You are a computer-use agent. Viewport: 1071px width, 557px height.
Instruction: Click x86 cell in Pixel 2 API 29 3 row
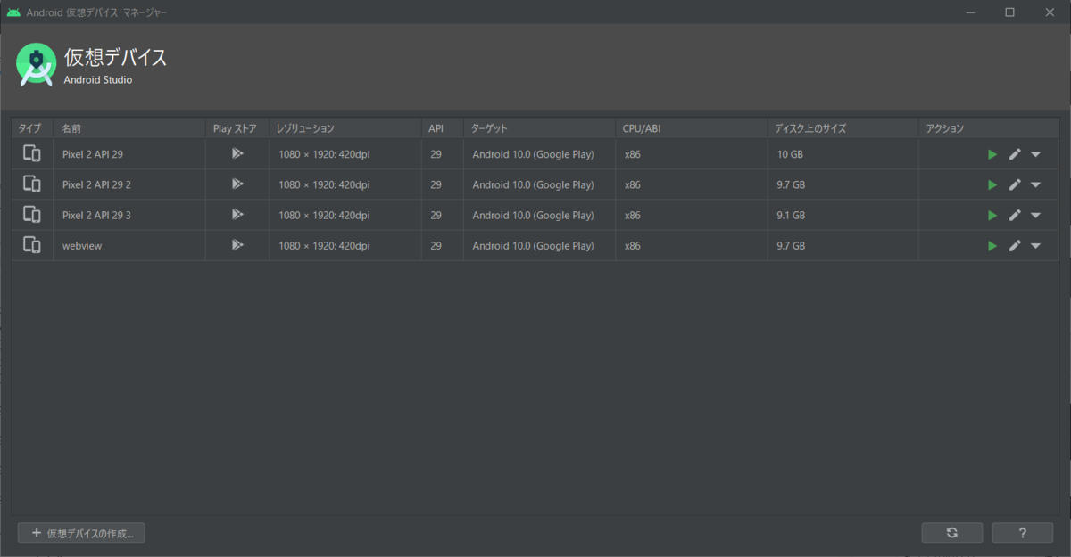[692, 215]
